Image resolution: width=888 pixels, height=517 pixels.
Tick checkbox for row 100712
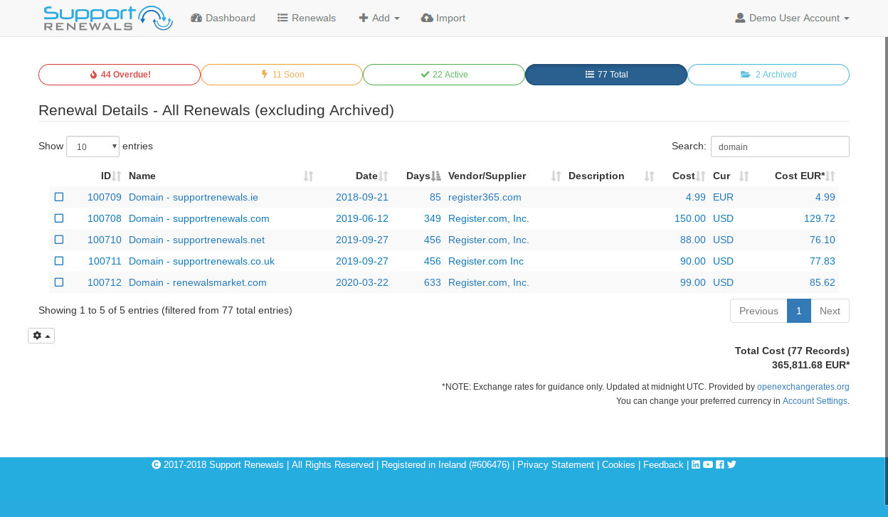pyautogui.click(x=59, y=282)
